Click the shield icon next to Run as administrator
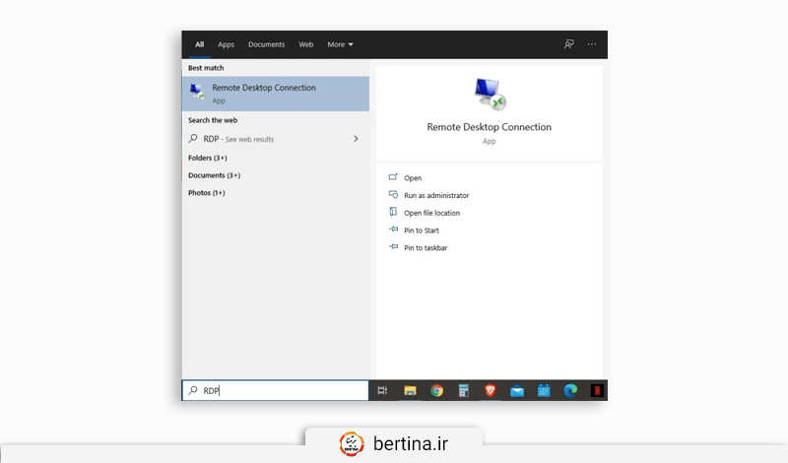Viewport: 788px width, 463px height. 393,194
